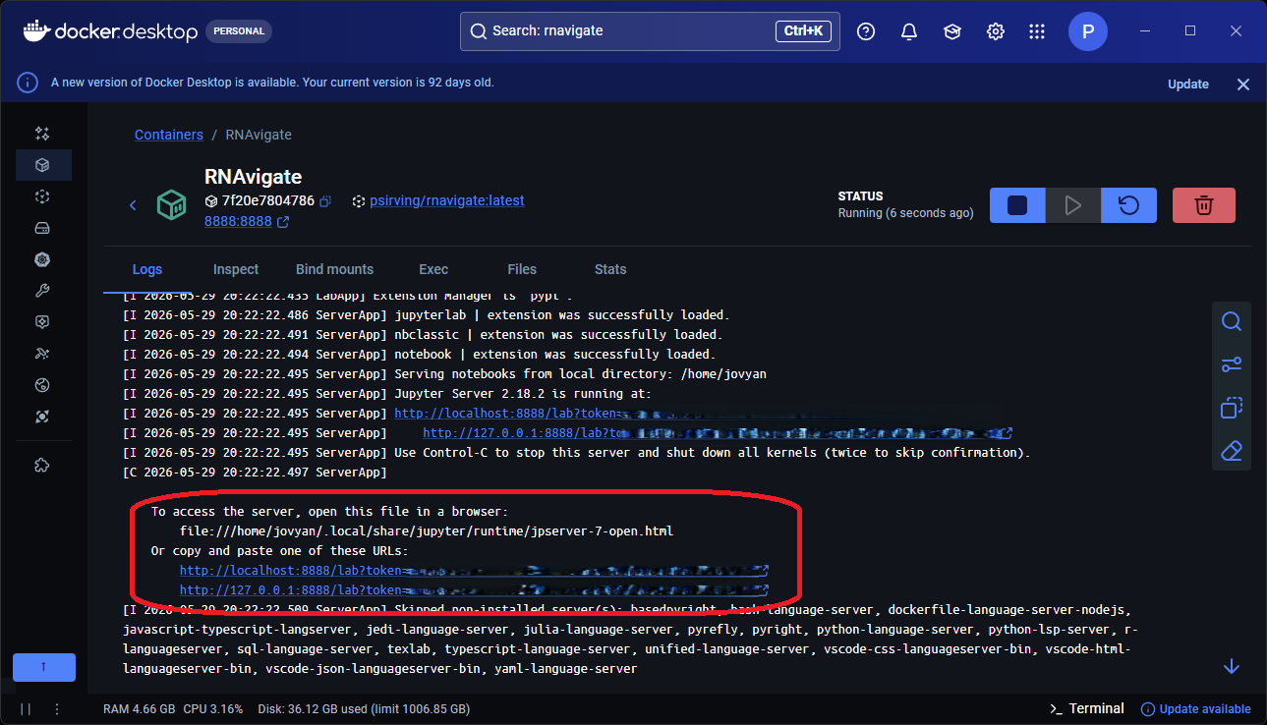Clear logs with the eraser icon
Image resolution: width=1267 pixels, height=725 pixels.
[x=1232, y=451]
